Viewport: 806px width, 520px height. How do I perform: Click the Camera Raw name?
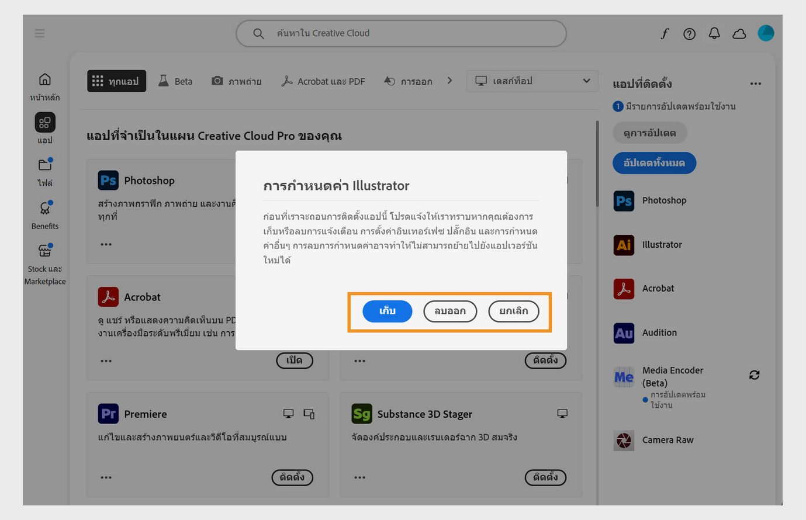tap(668, 441)
